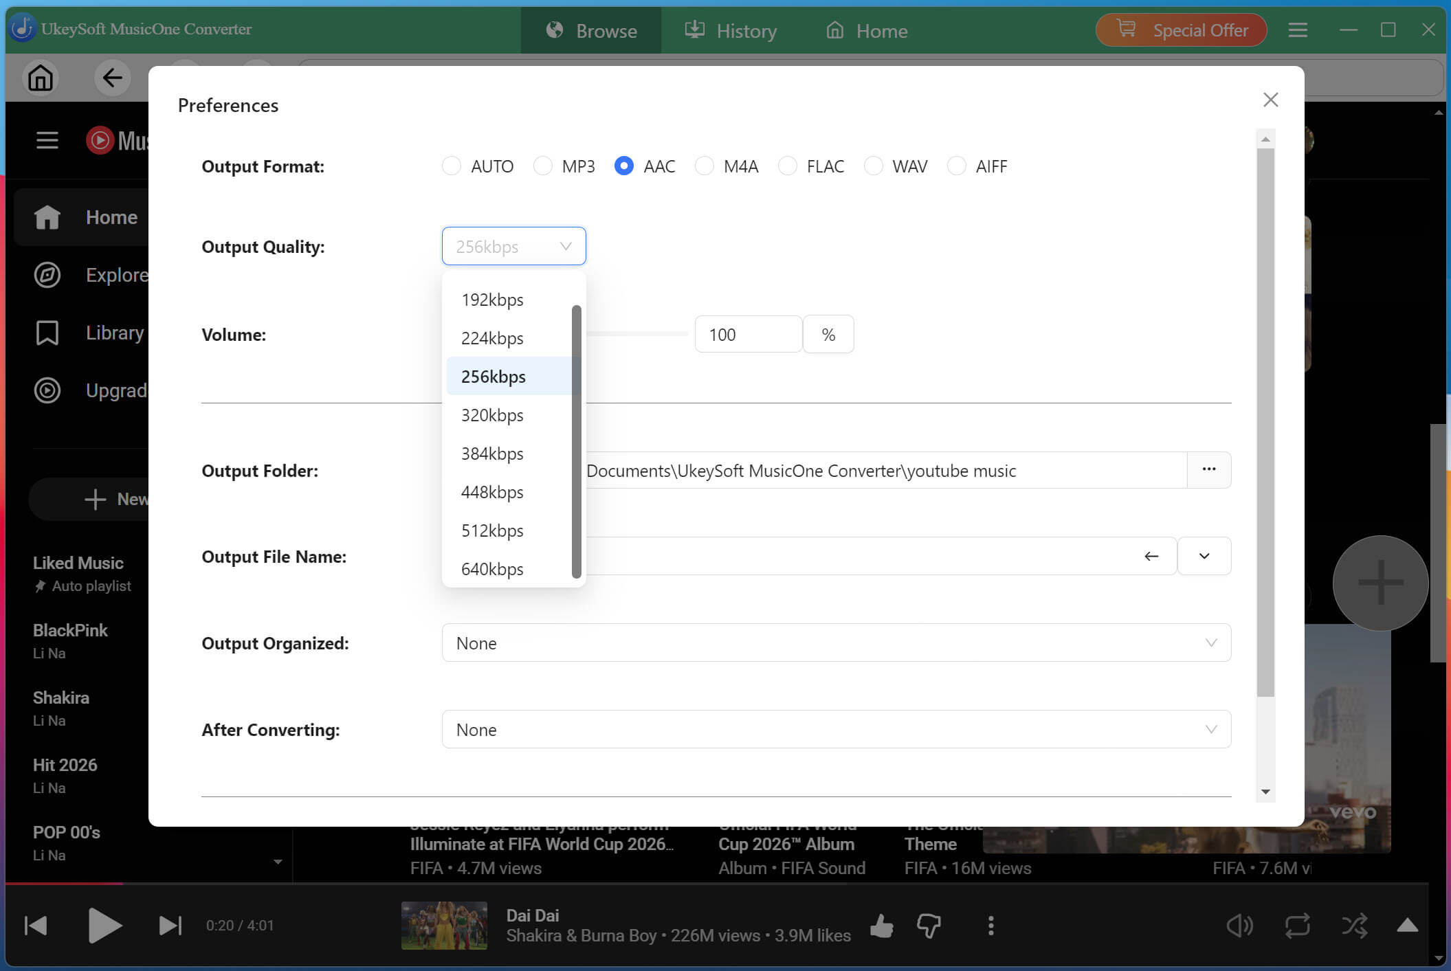Click the back arrow navigation icon
The width and height of the screenshot is (1451, 971).
coord(112,78)
